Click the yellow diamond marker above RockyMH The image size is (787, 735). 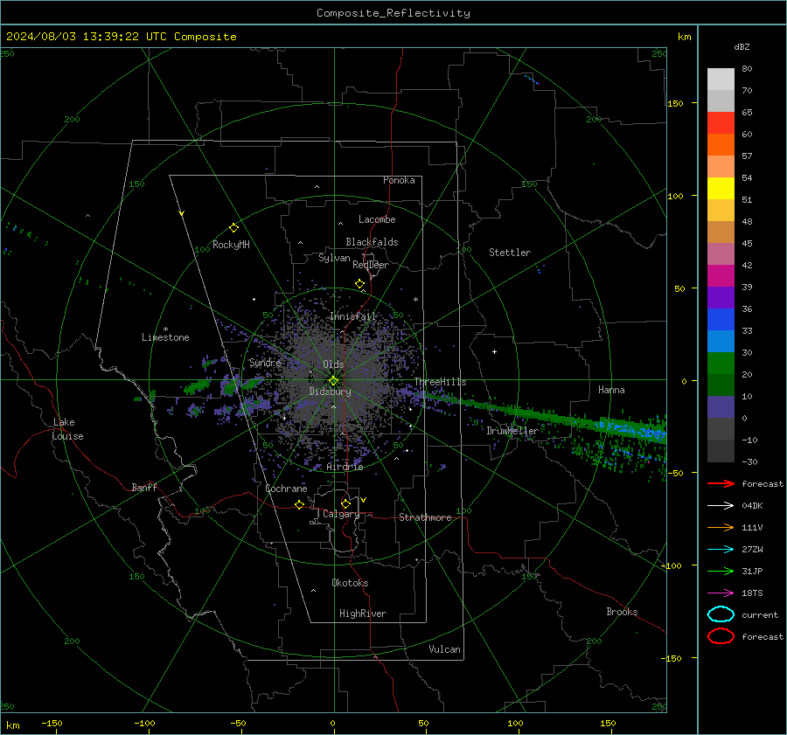233,228
